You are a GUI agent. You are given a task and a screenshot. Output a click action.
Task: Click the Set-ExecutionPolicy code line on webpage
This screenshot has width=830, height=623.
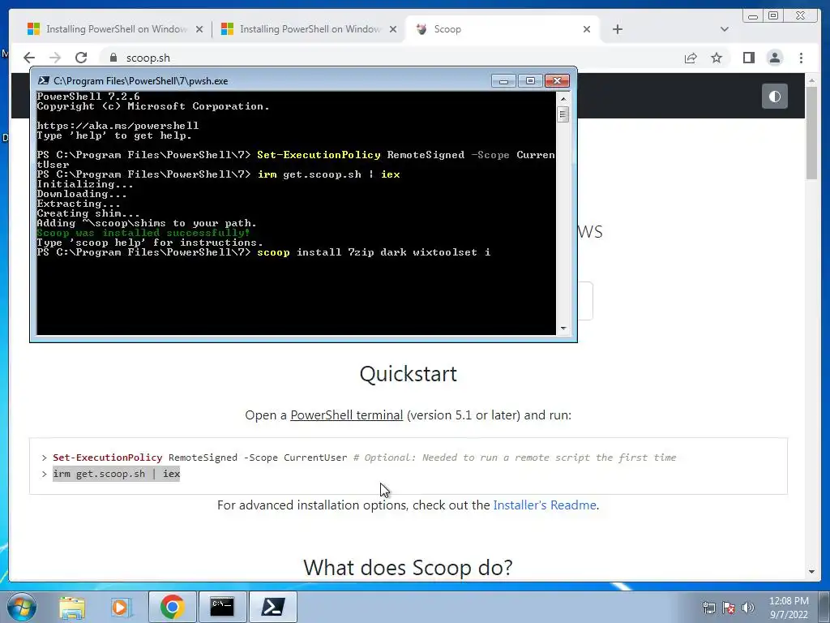(364, 458)
